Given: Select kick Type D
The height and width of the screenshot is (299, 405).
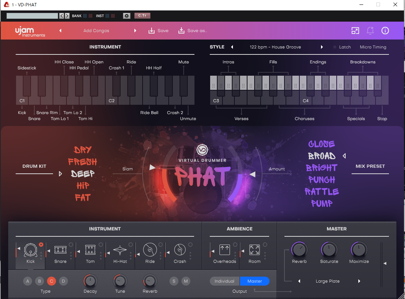Looking at the screenshot, I should tap(63, 281).
